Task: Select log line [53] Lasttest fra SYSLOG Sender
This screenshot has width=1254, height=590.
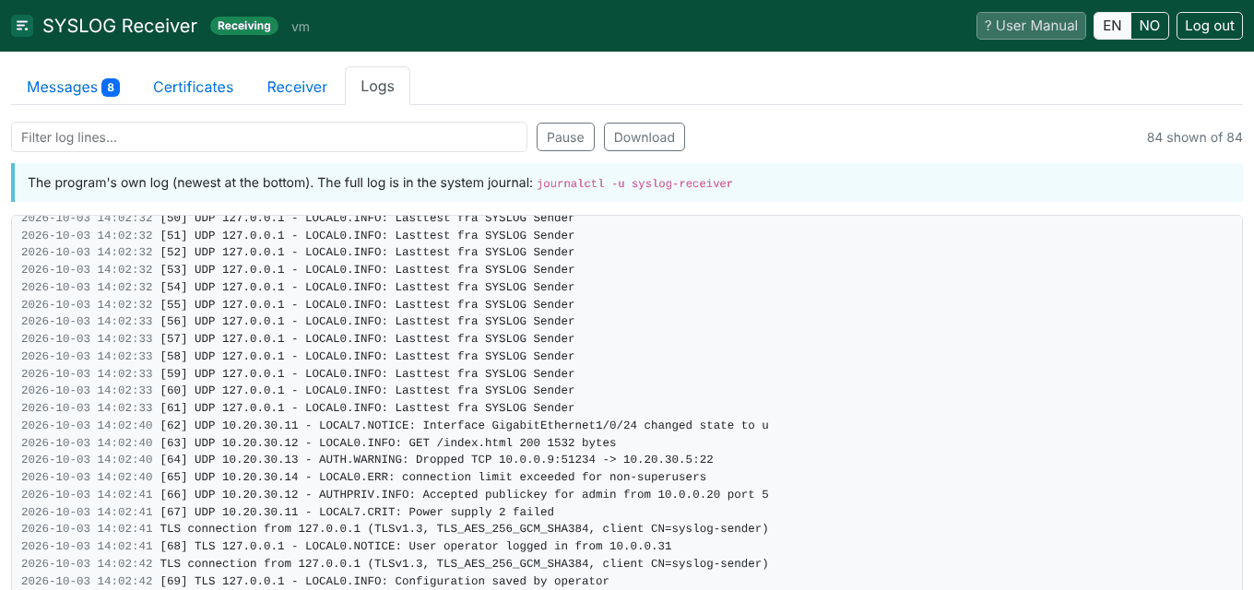Action: coord(298,269)
